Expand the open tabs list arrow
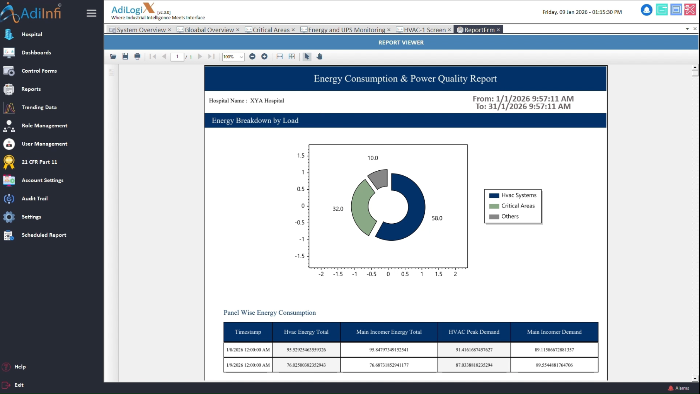The width and height of the screenshot is (700, 394). [687, 29]
